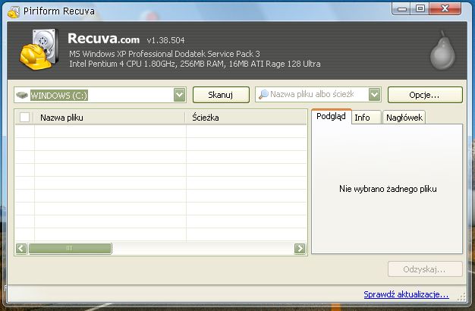Select the WINDOWS (C:) drive field
This screenshot has height=311, width=475.
(100, 95)
